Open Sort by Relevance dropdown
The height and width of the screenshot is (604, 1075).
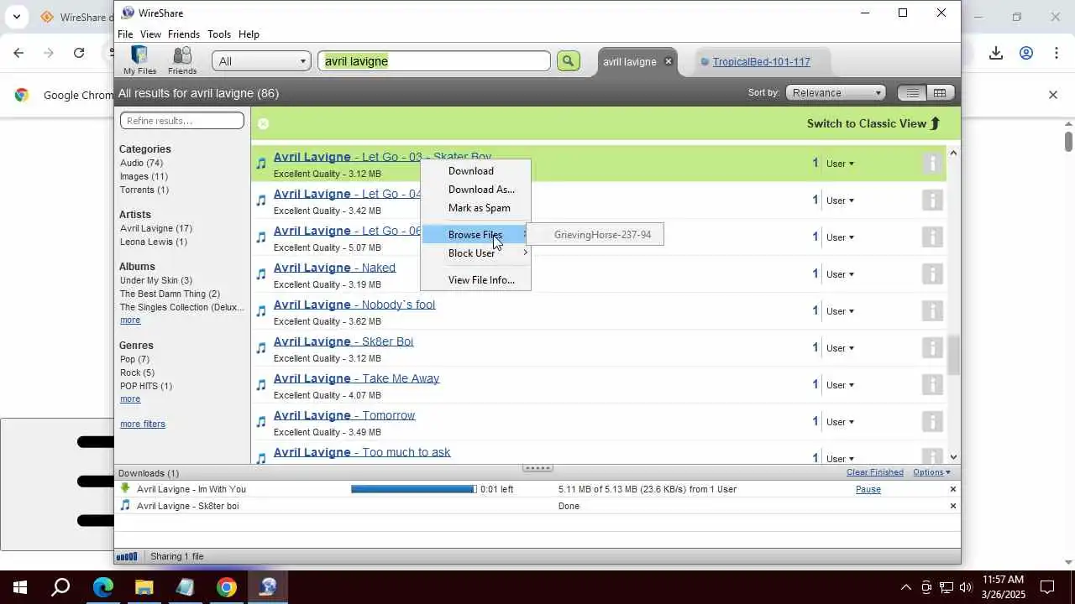(x=836, y=93)
